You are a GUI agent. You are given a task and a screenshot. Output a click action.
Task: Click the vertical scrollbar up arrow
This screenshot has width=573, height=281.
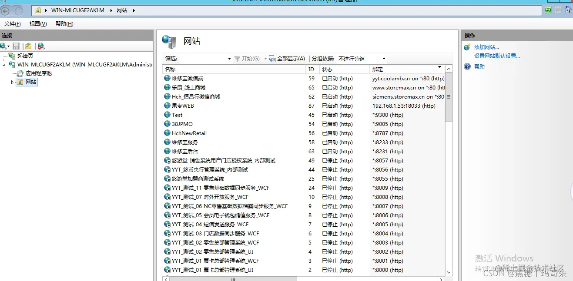(449, 69)
